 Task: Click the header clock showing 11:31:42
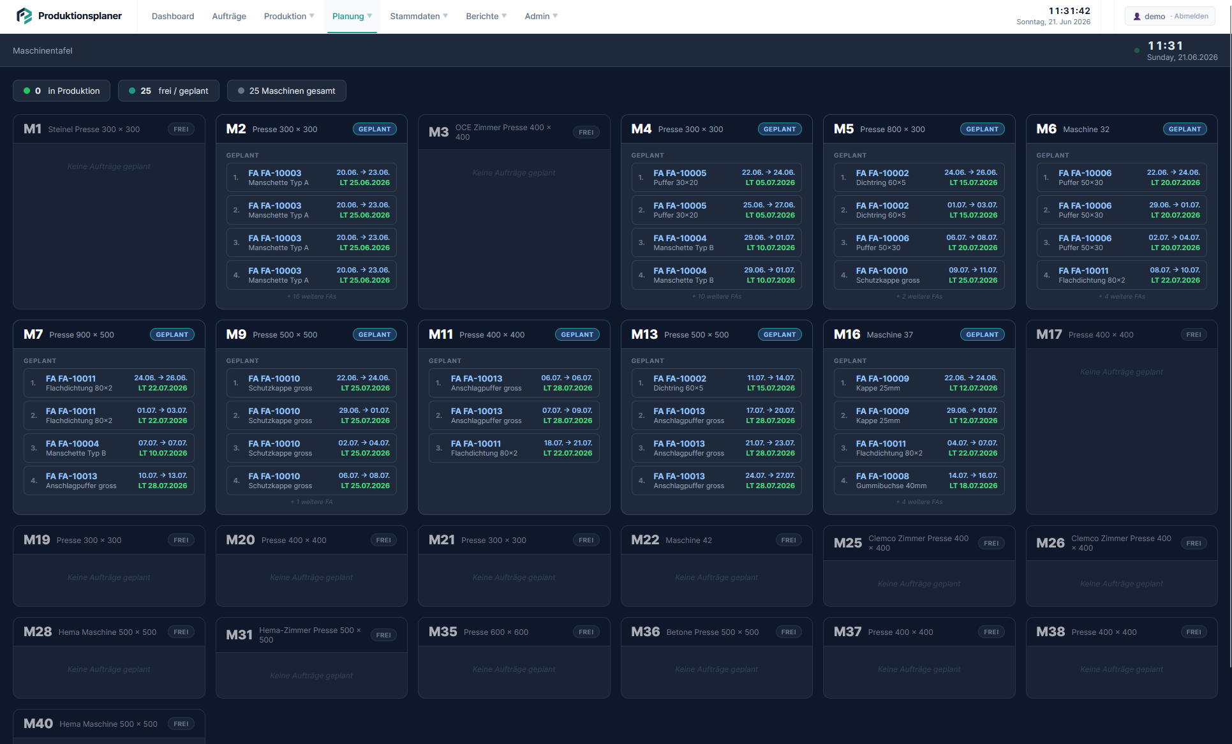click(1069, 11)
